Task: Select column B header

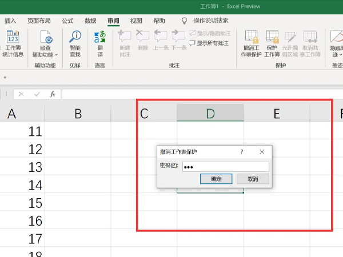Action: [78, 114]
